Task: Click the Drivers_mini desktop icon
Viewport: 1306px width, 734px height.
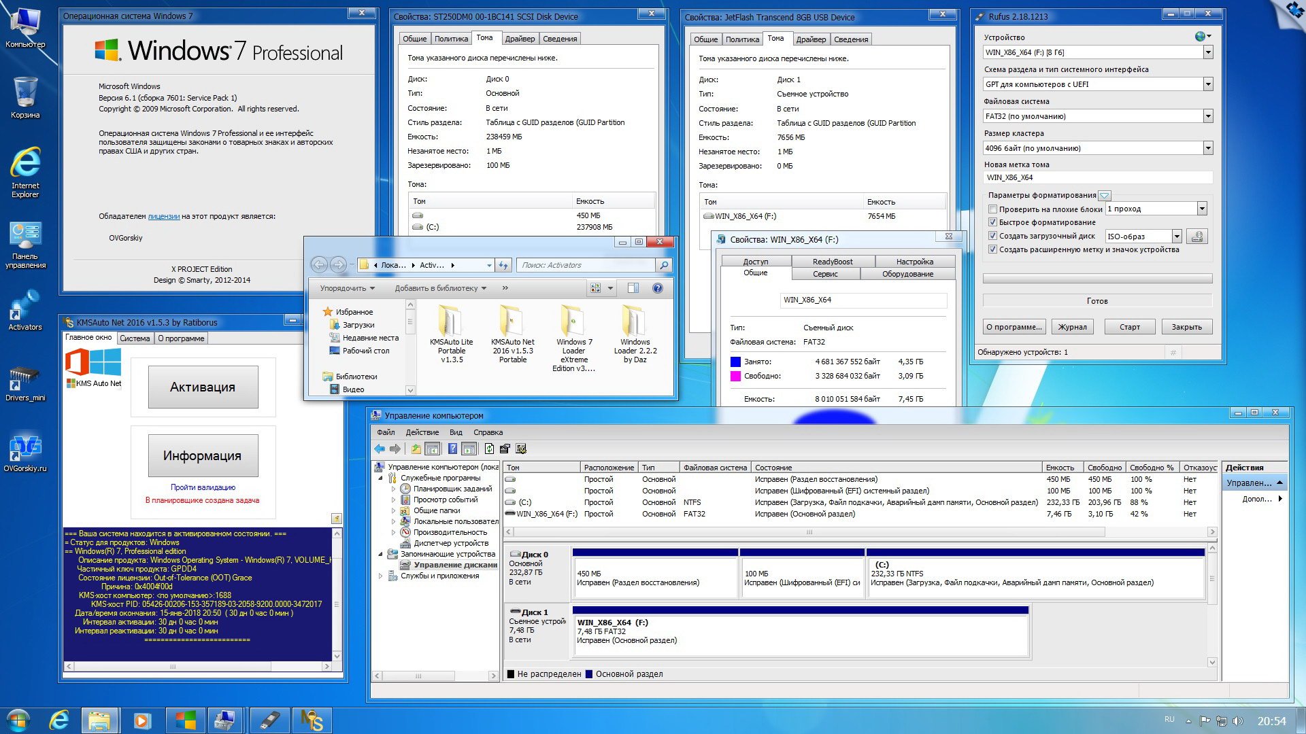Action: pos(25,382)
